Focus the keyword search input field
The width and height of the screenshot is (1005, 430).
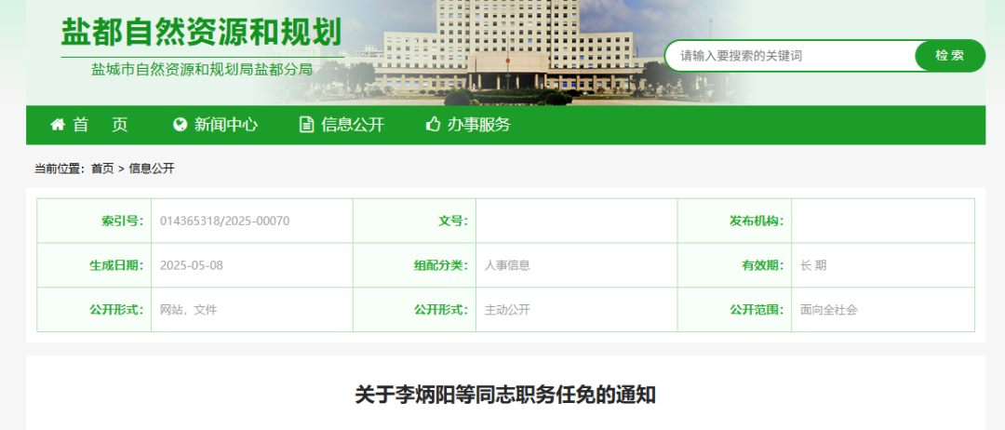click(791, 56)
